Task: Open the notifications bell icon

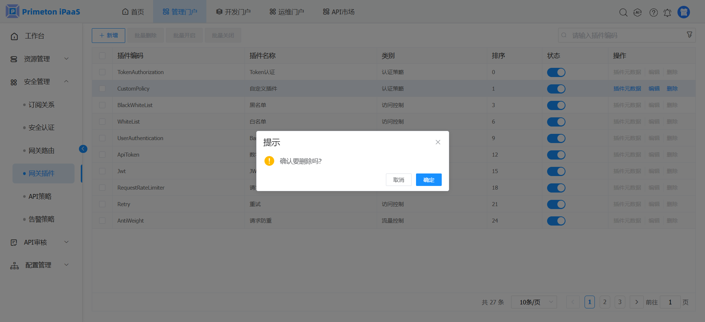Action: tap(668, 12)
